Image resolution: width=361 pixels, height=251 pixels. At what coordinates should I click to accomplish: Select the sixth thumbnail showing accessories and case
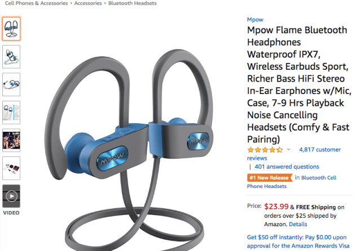point(11,168)
